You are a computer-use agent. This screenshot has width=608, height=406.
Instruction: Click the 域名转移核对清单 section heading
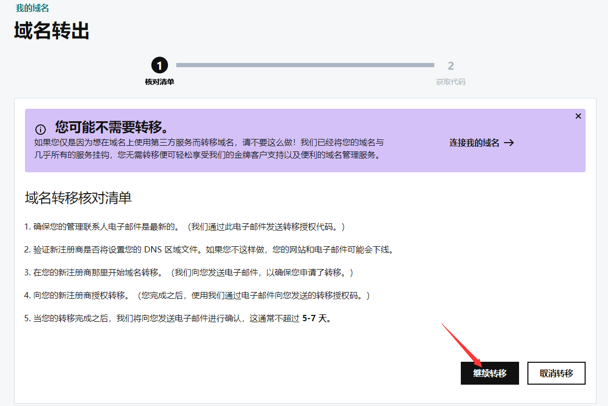[x=78, y=198]
